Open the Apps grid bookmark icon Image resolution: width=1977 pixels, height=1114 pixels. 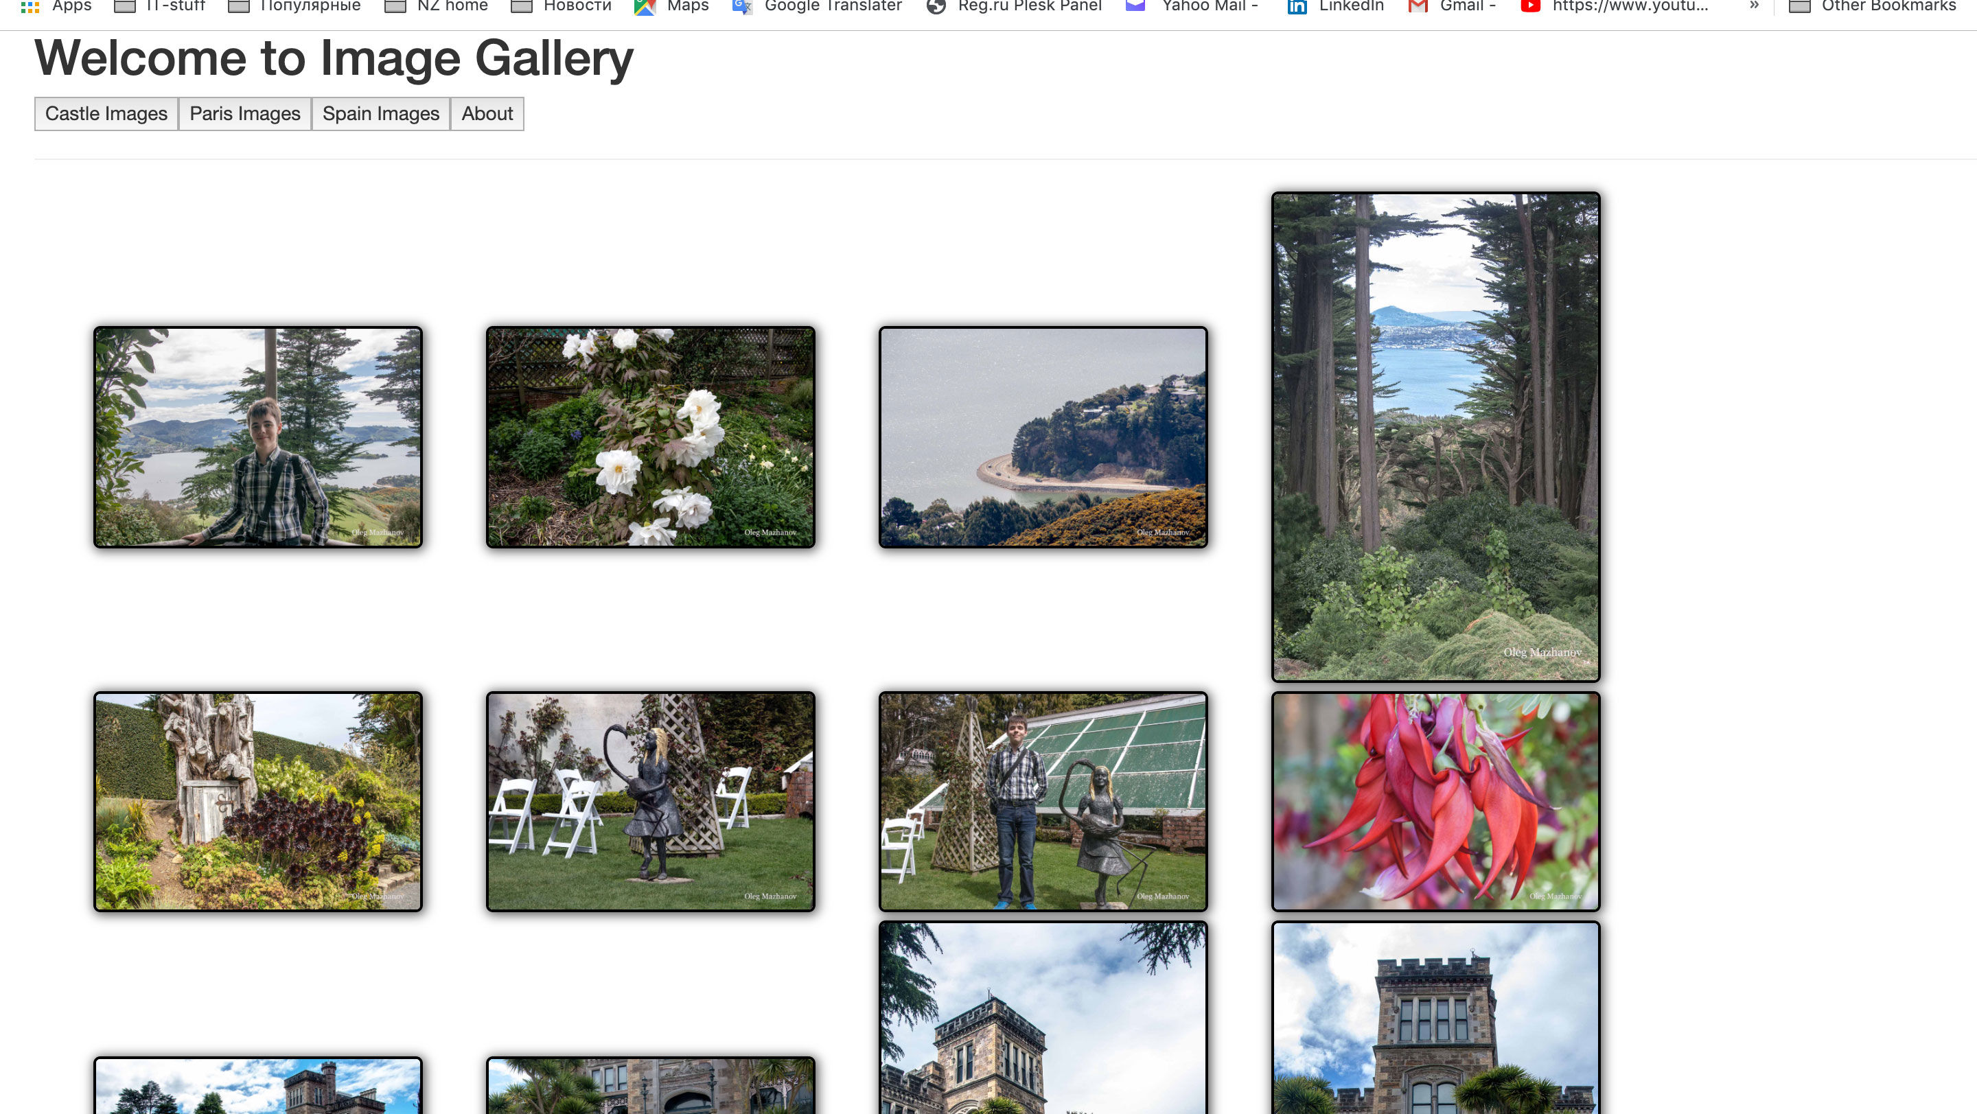tap(29, 6)
